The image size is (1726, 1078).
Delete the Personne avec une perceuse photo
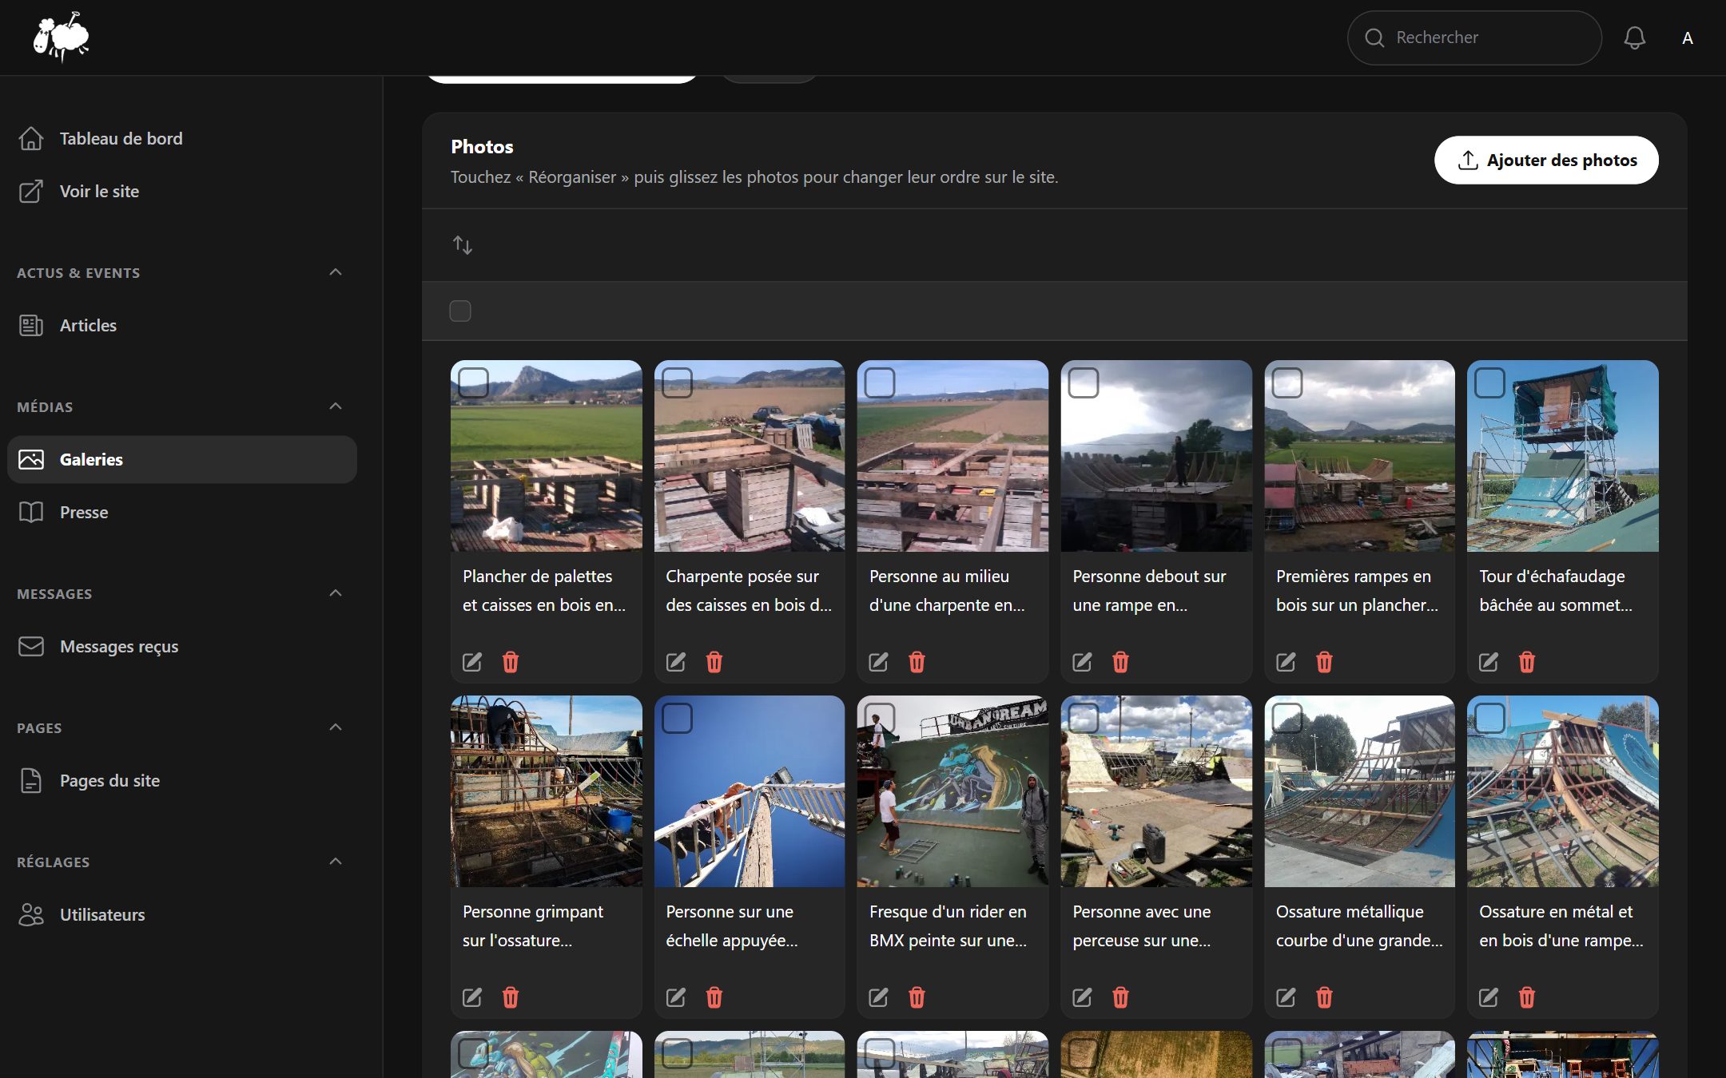pyautogui.click(x=1121, y=997)
